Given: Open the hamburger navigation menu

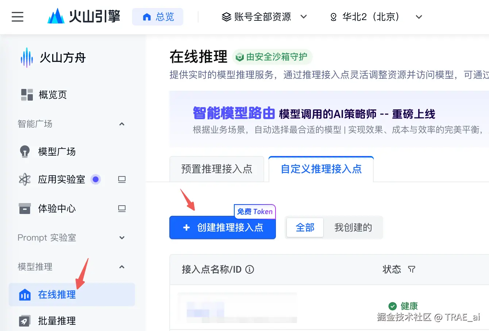Looking at the screenshot, I should click(18, 17).
